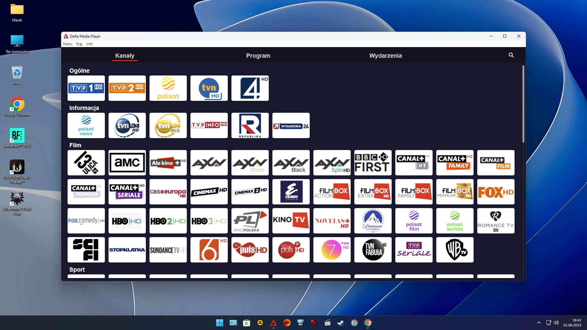The height and width of the screenshot is (330, 587).
Task: Select the Canal+ Family HD channel
Action: 455,163
